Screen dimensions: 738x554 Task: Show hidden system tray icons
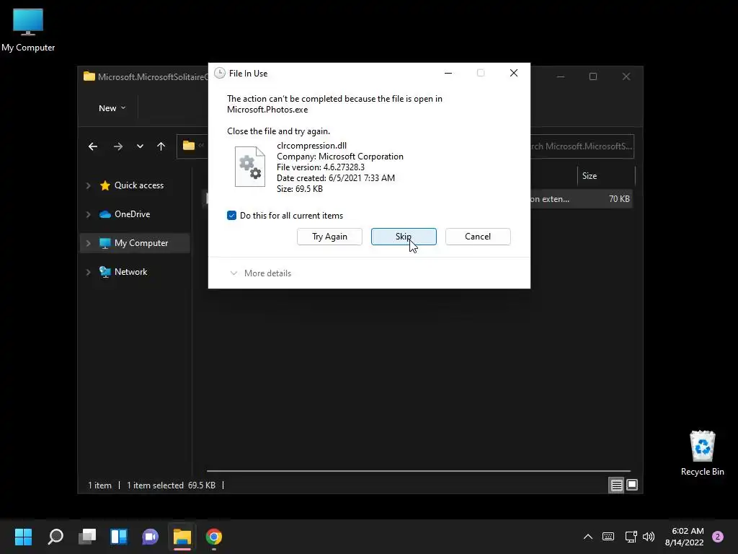588,537
